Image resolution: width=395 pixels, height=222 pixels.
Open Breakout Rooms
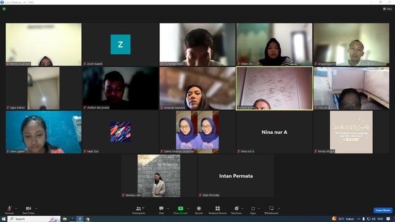point(218,210)
